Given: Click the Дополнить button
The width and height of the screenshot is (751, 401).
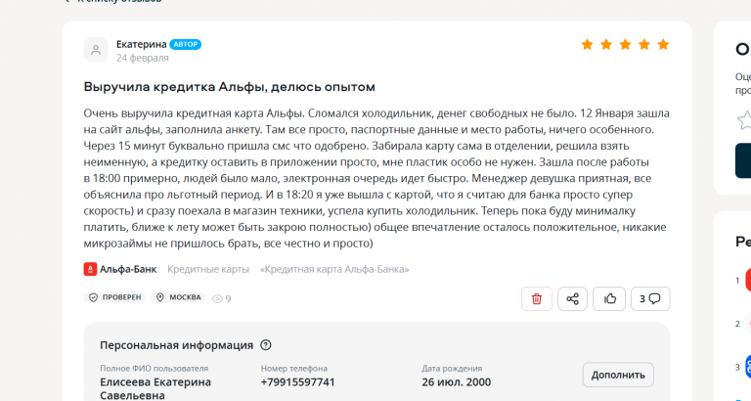Looking at the screenshot, I should (618, 375).
